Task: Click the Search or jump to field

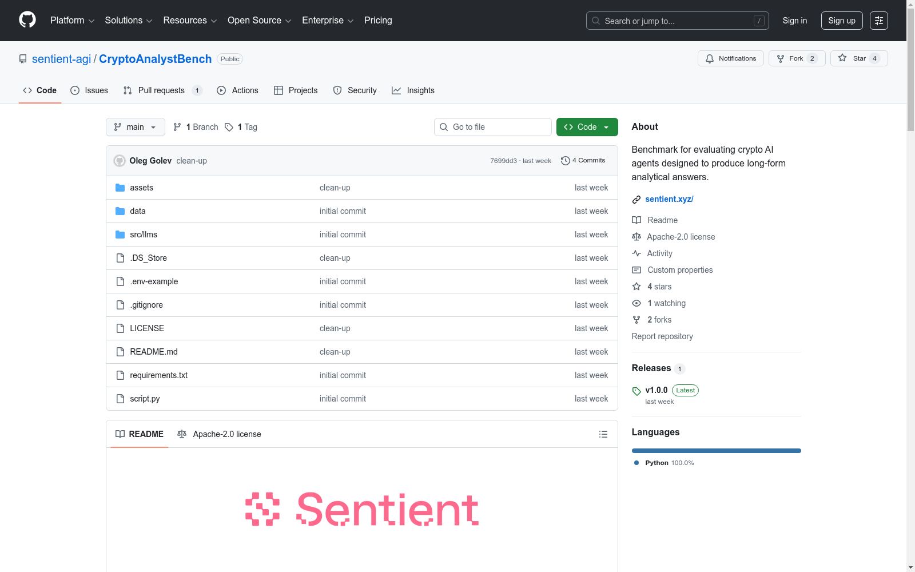Action: [678, 21]
